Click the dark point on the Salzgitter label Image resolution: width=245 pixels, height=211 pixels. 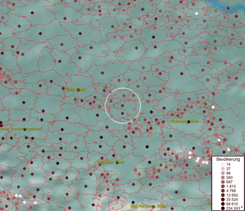pyautogui.click(x=117, y=162)
